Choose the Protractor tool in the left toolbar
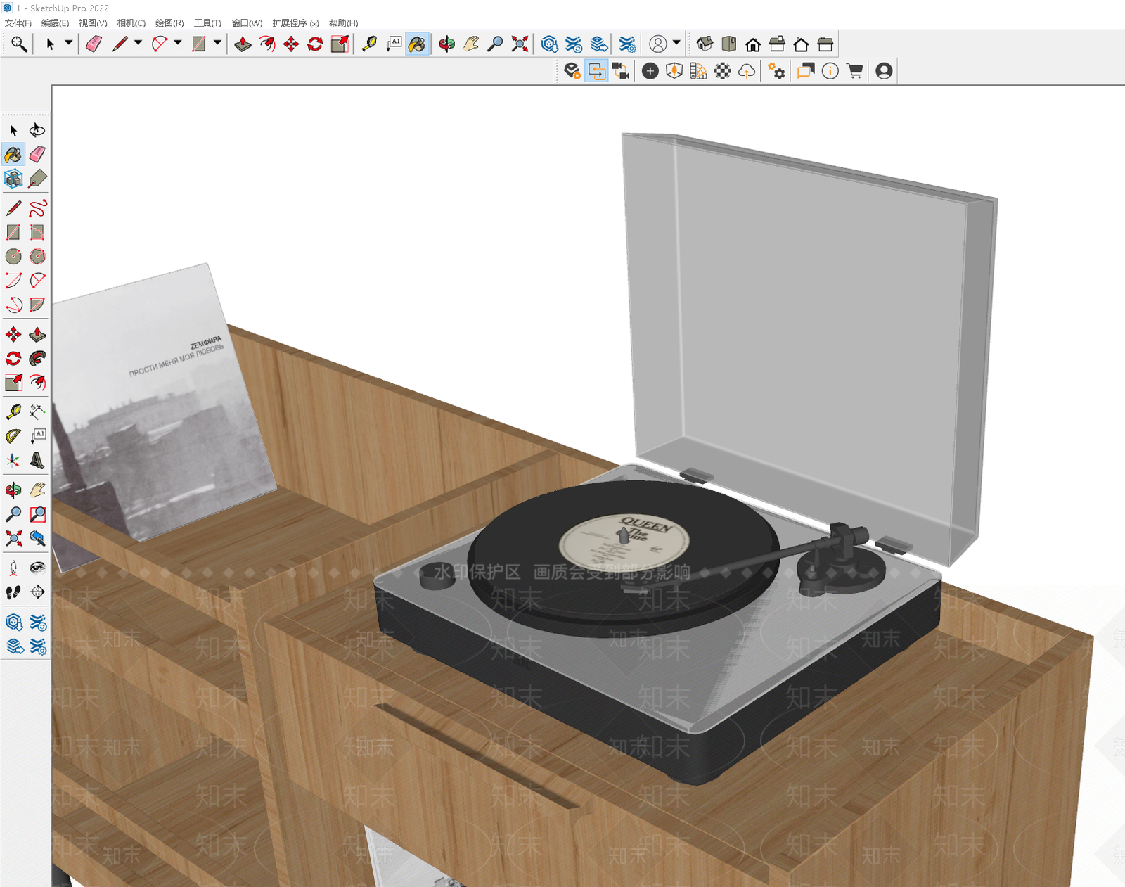The width and height of the screenshot is (1125, 887). [x=13, y=436]
